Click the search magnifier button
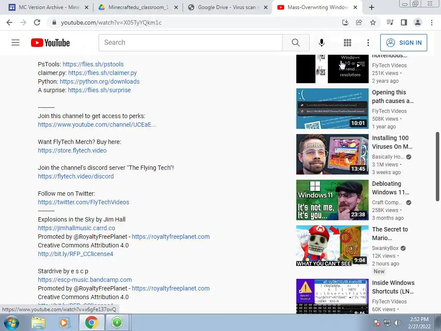 (x=295, y=43)
